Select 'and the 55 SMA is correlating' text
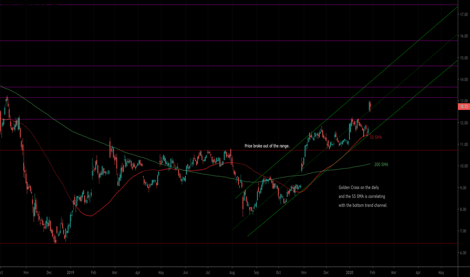The image size is (470, 277). [362, 196]
